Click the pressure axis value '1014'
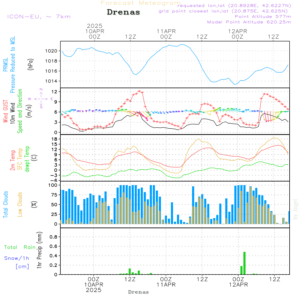Viewport: 302px width, 302px height. pos(51,81)
